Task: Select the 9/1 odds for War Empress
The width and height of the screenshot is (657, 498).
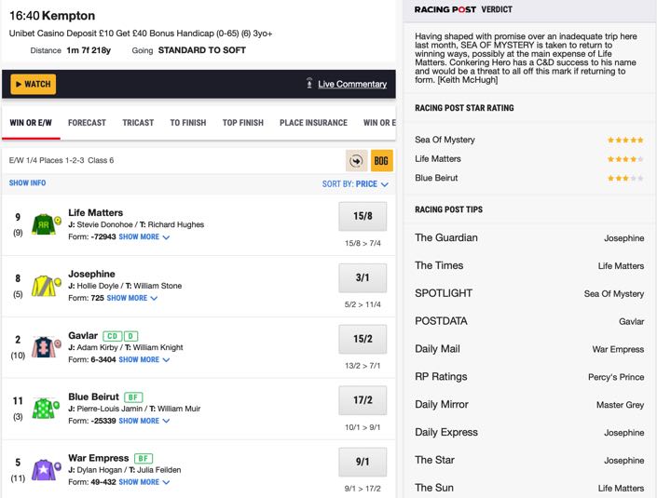Action: 363,462
